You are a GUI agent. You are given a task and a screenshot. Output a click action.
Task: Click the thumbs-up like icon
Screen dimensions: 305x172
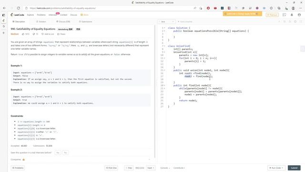pos(23,34)
